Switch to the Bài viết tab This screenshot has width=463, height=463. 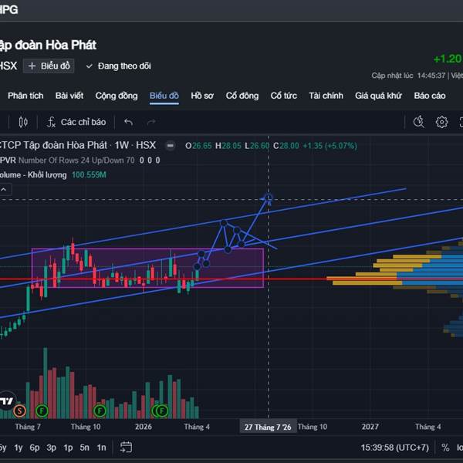click(69, 96)
